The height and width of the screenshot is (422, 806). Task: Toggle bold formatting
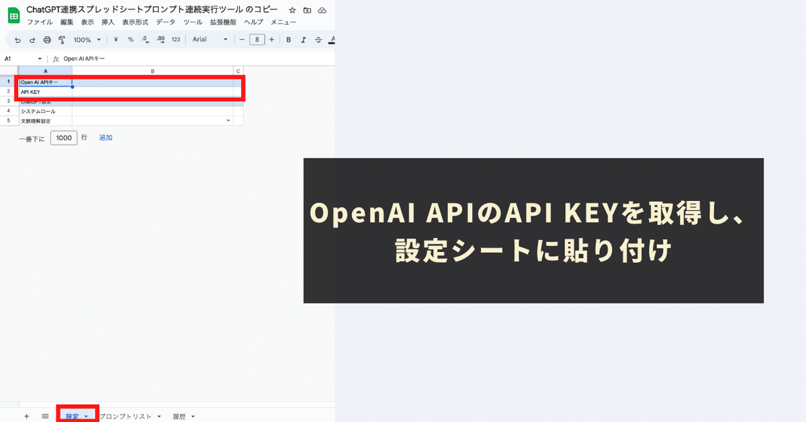[x=289, y=40]
